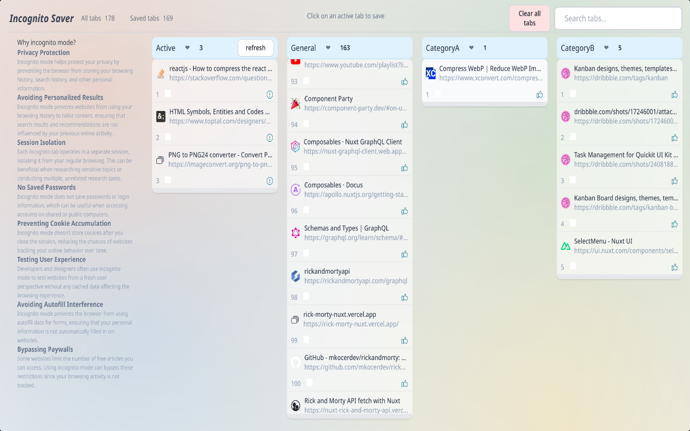Check the checkbox next to rickandmortyapi entry
The height and width of the screenshot is (431, 690).
(306, 297)
